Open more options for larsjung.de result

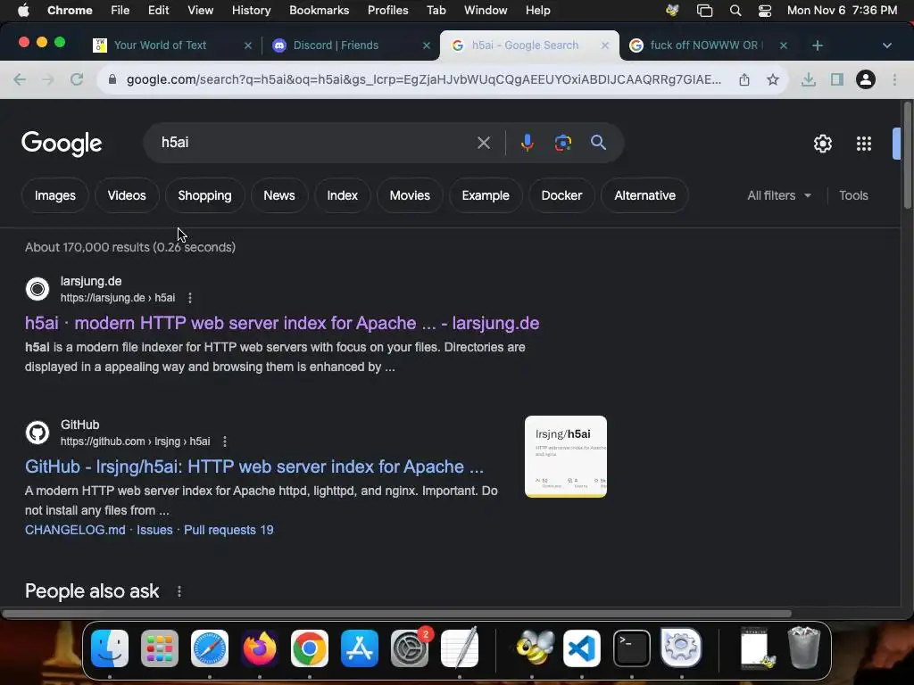[x=190, y=298]
